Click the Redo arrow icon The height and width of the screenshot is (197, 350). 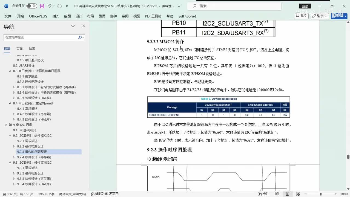click(59, 6)
